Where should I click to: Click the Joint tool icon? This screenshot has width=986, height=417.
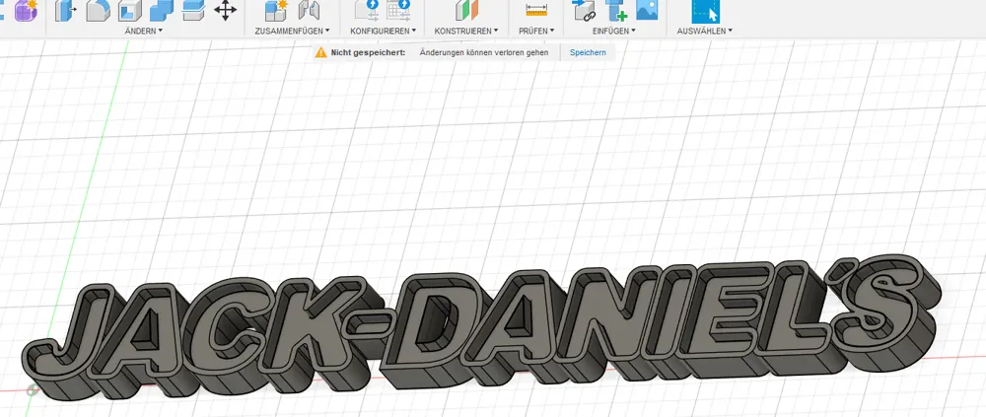tap(309, 10)
